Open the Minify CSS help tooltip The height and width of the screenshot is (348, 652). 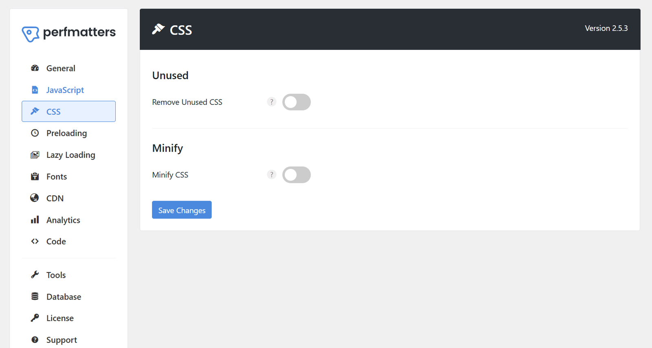[x=271, y=174]
